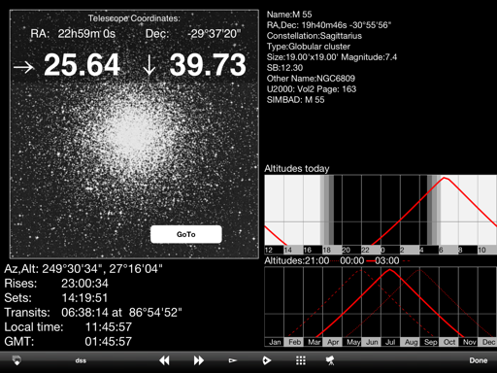
Task: Tap the Oct label on yearly chart
Action: (x=448, y=342)
